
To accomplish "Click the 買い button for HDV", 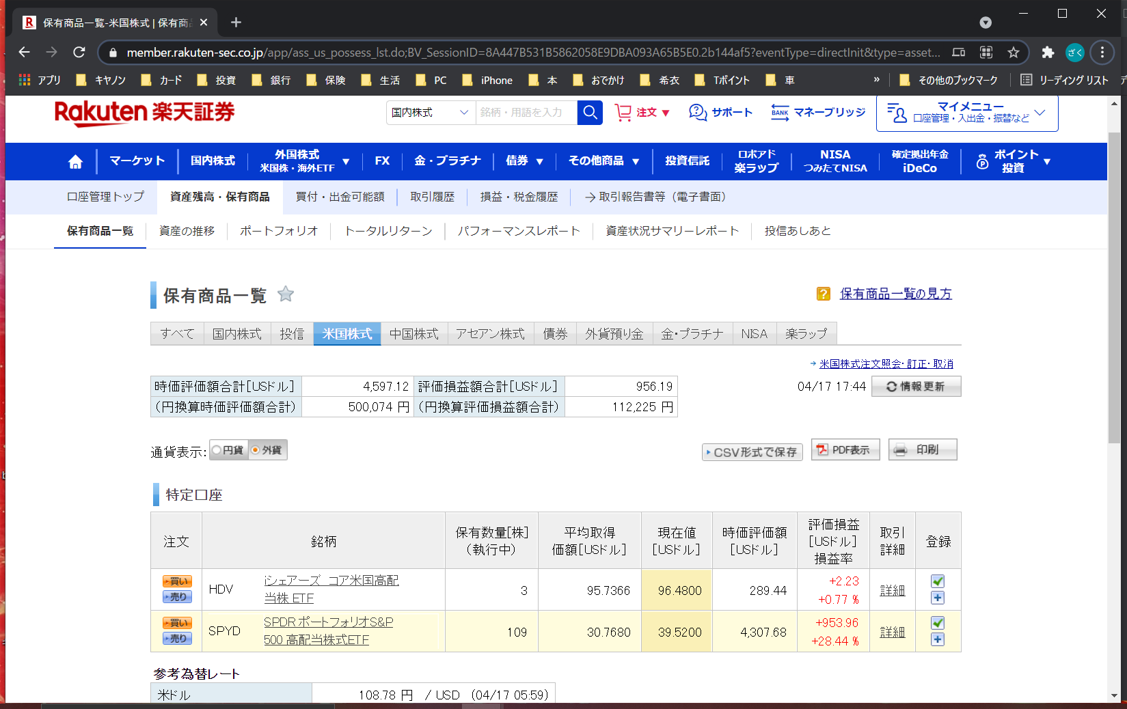I will [x=177, y=581].
